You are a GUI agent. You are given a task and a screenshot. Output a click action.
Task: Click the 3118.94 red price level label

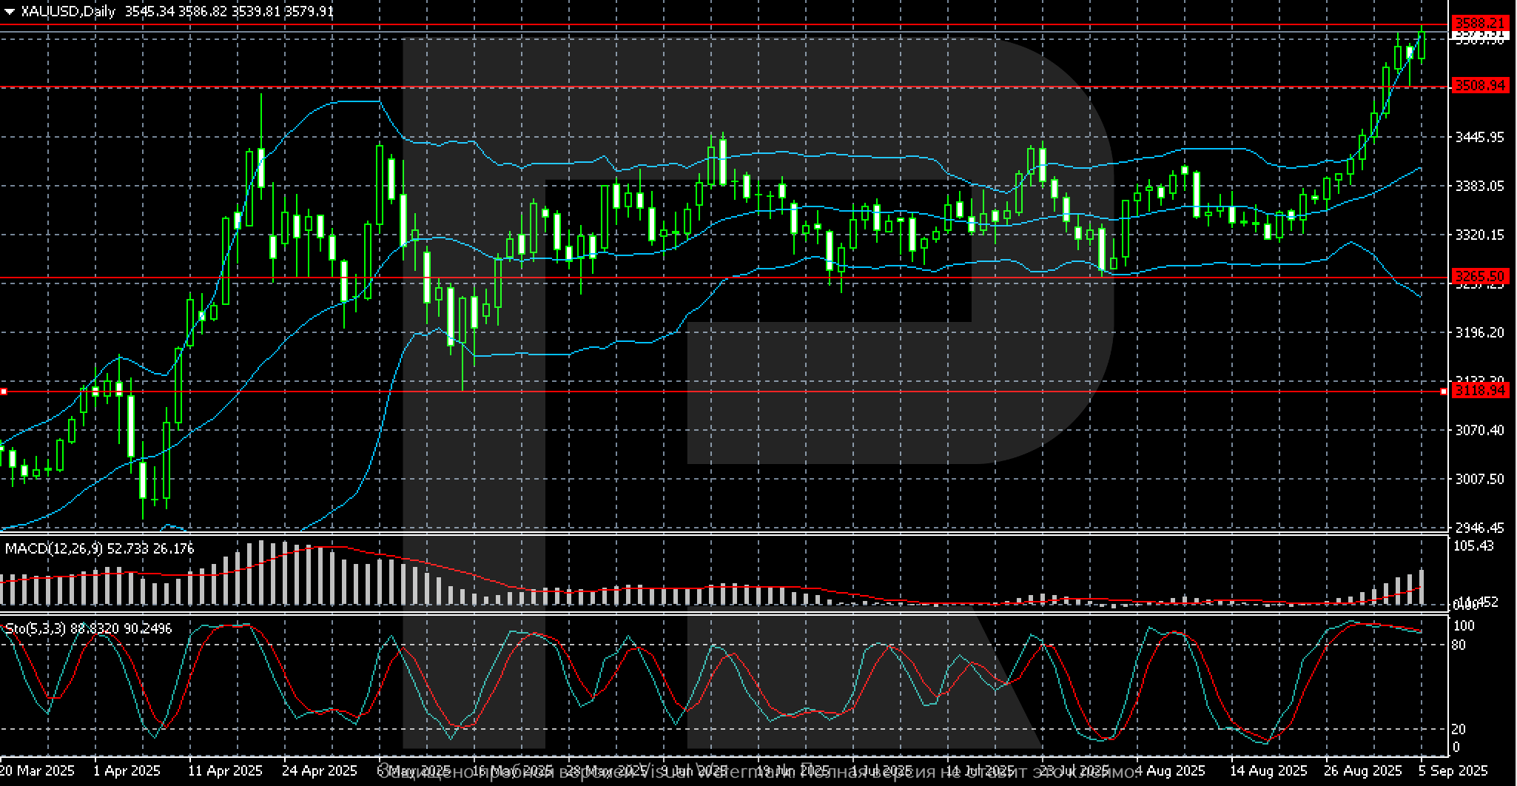pyautogui.click(x=1480, y=391)
